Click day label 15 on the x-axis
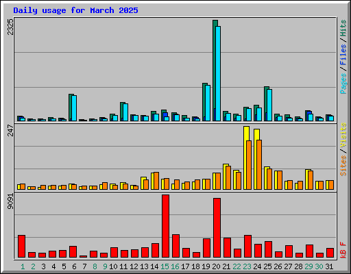Image resolution: width=351 pixels, height=274 pixels. 165,266
